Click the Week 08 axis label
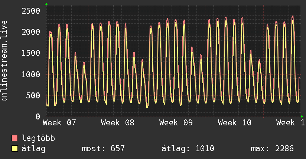 [118, 123]
